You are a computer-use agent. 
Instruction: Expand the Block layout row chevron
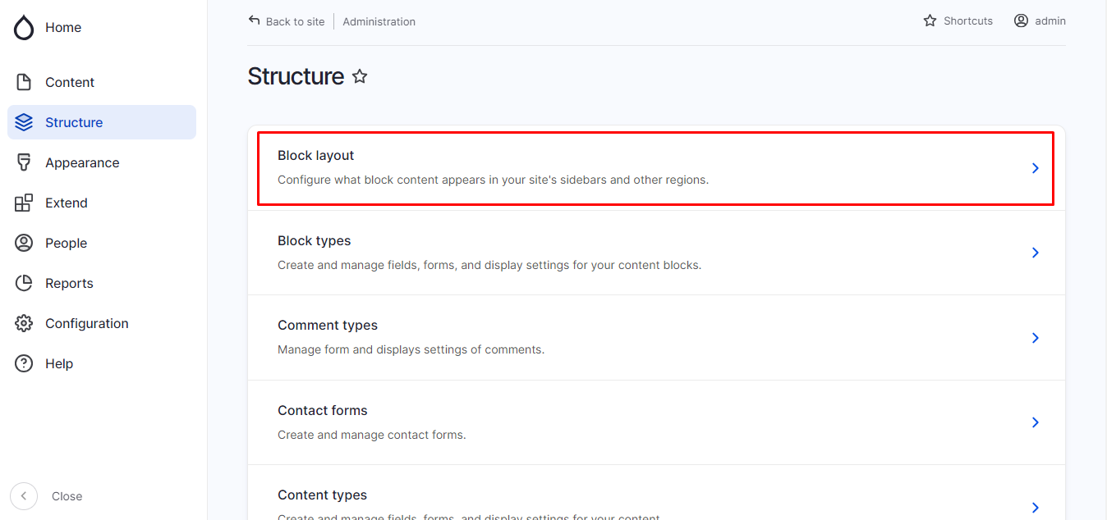[x=1035, y=167]
